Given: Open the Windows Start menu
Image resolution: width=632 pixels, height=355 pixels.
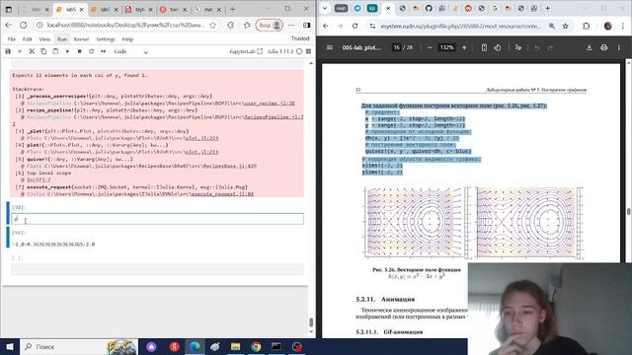Looking at the screenshot, I should (x=10, y=346).
